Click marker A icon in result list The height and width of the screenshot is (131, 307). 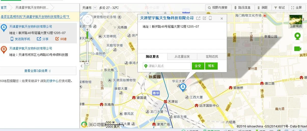[x=4, y=28]
